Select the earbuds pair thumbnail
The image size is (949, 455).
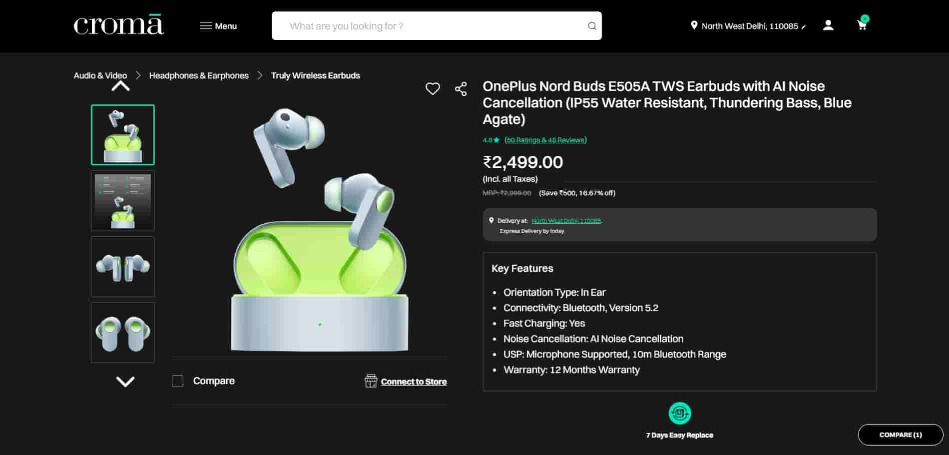123,267
